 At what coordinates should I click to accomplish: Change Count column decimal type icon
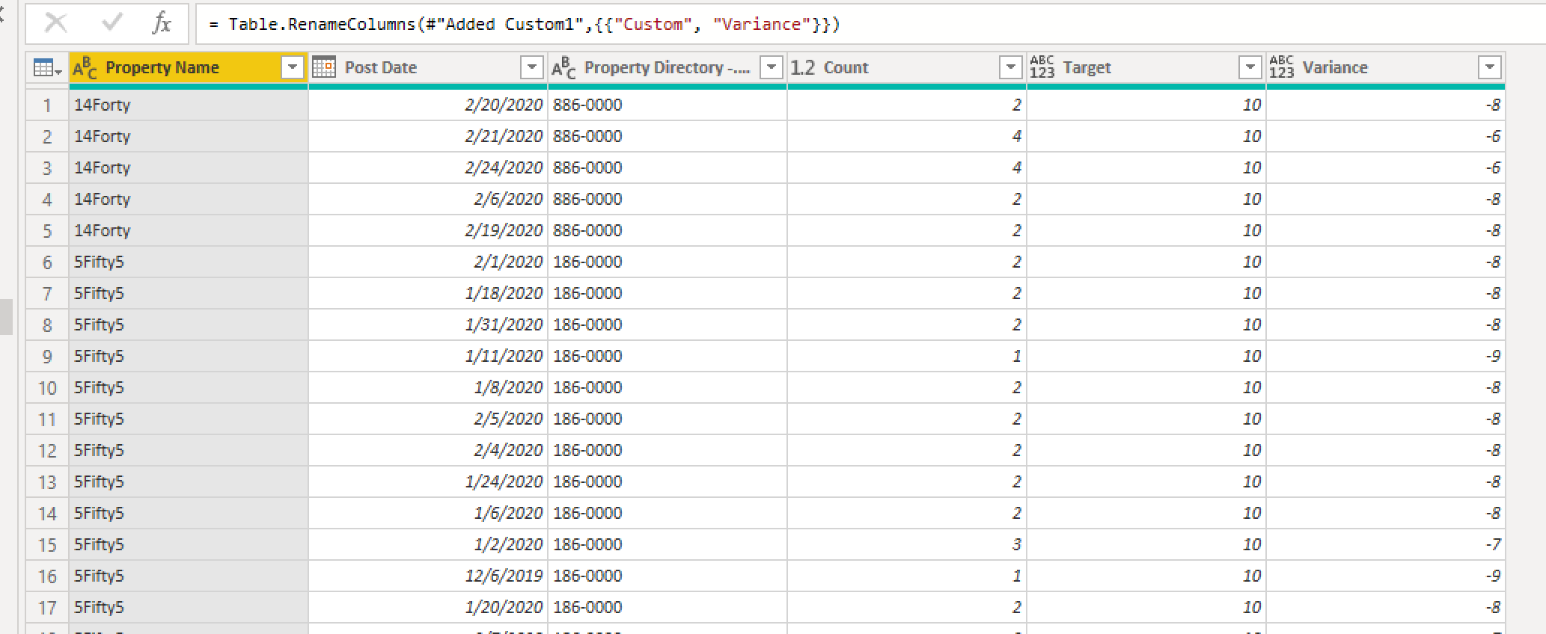(802, 68)
